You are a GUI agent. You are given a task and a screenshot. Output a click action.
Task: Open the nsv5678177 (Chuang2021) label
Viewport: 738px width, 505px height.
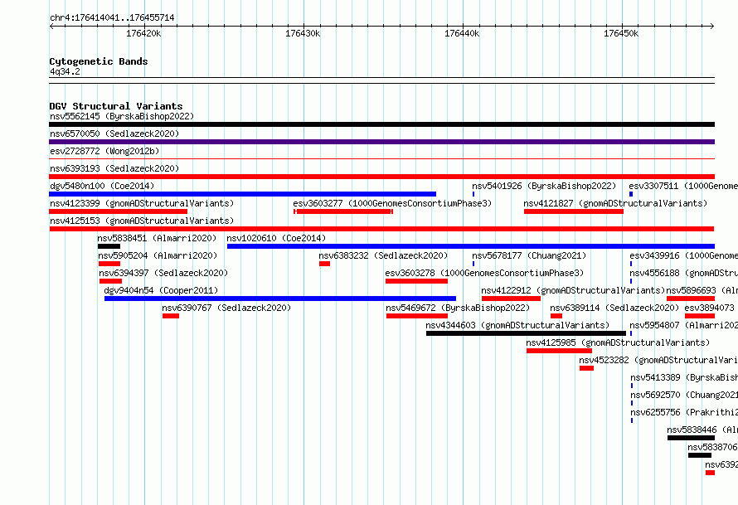[x=529, y=255]
